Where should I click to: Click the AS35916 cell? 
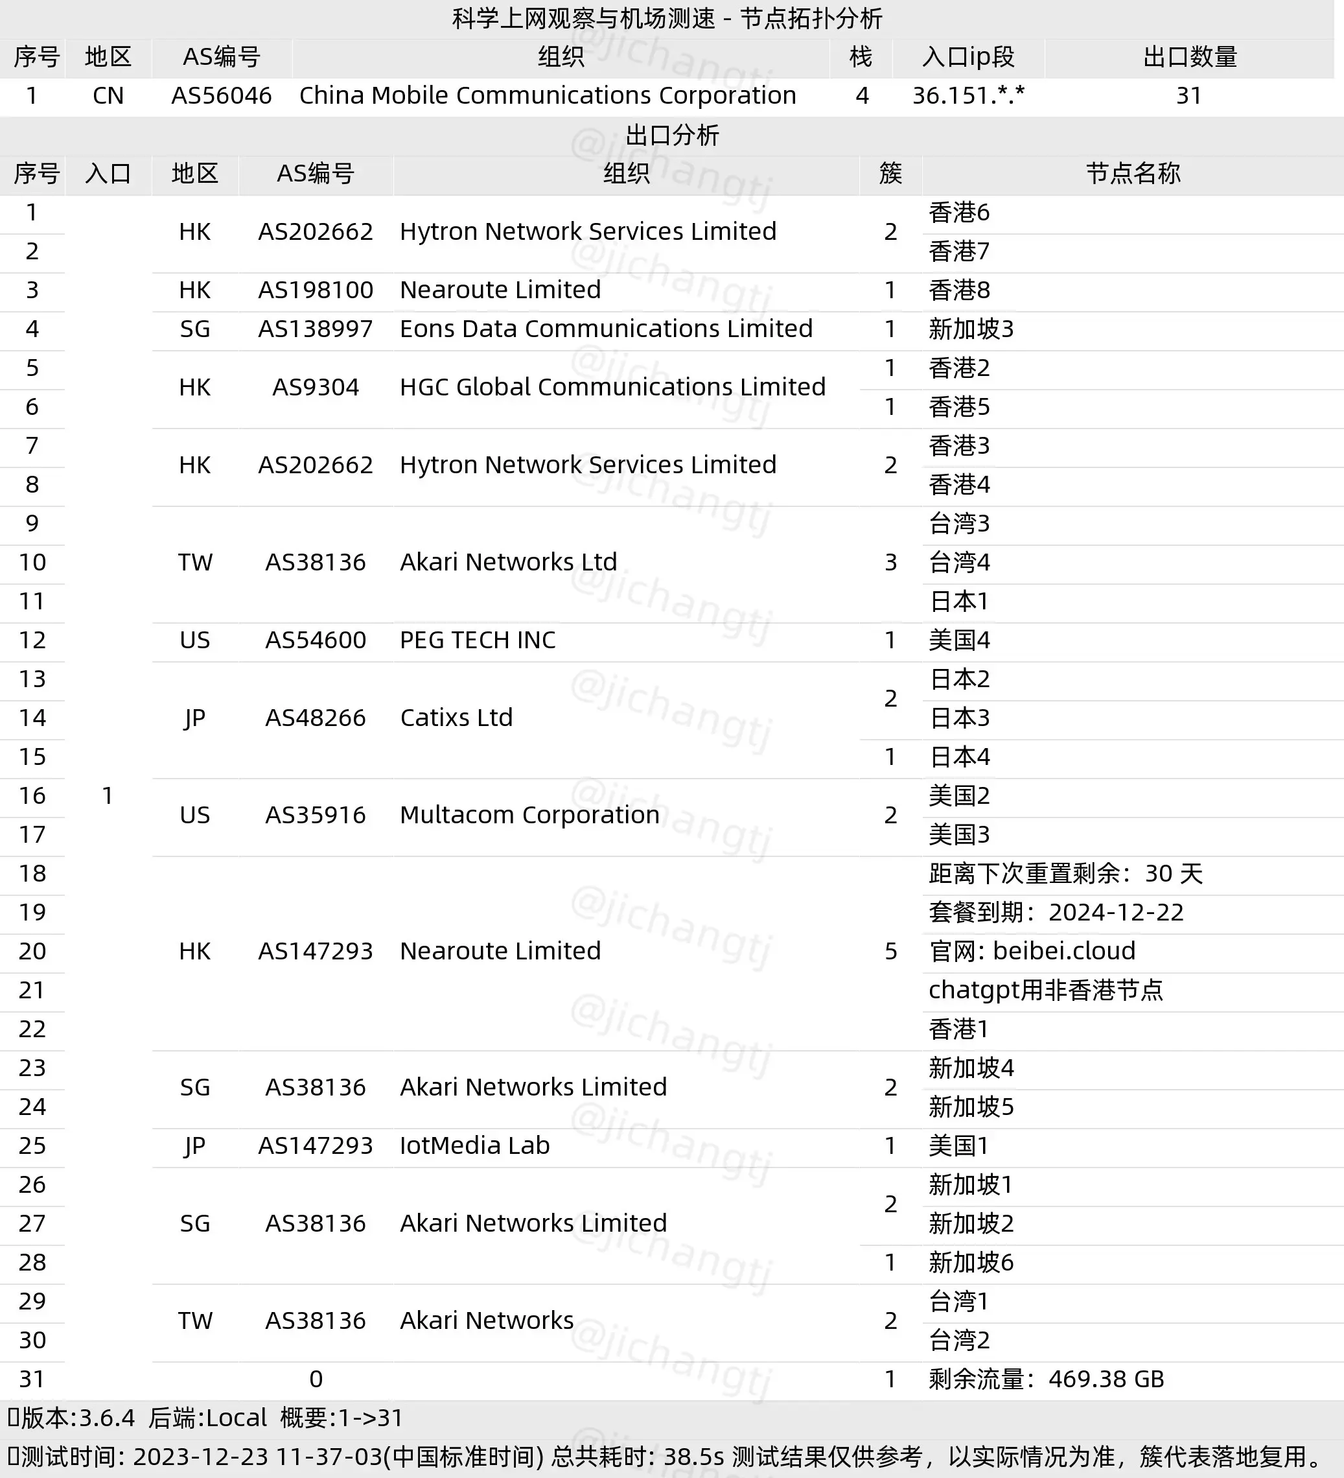[x=315, y=815]
